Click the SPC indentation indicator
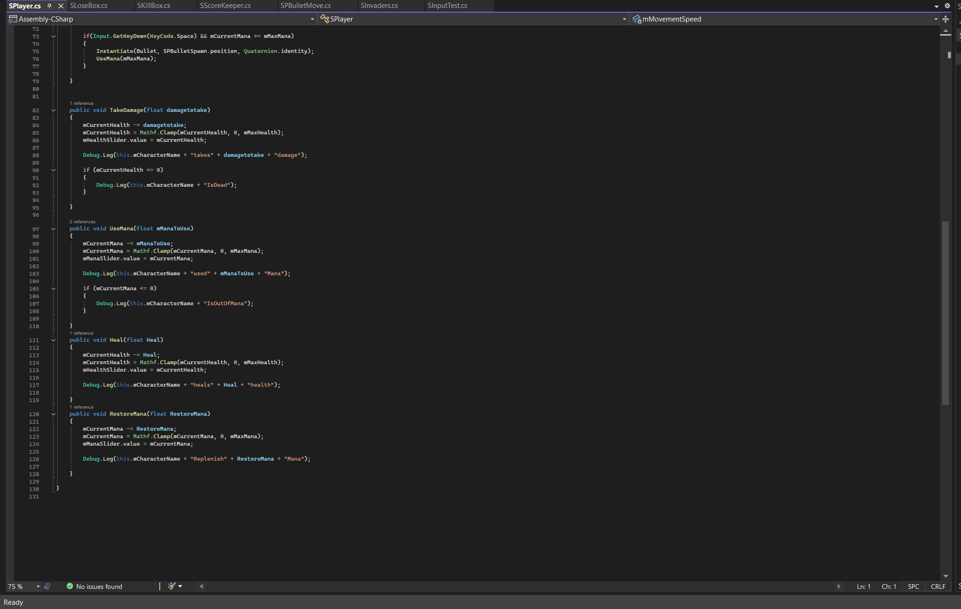 pyautogui.click(x=914, y=587)
